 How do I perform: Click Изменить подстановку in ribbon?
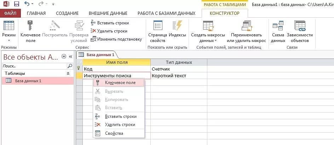coord(116,39)
